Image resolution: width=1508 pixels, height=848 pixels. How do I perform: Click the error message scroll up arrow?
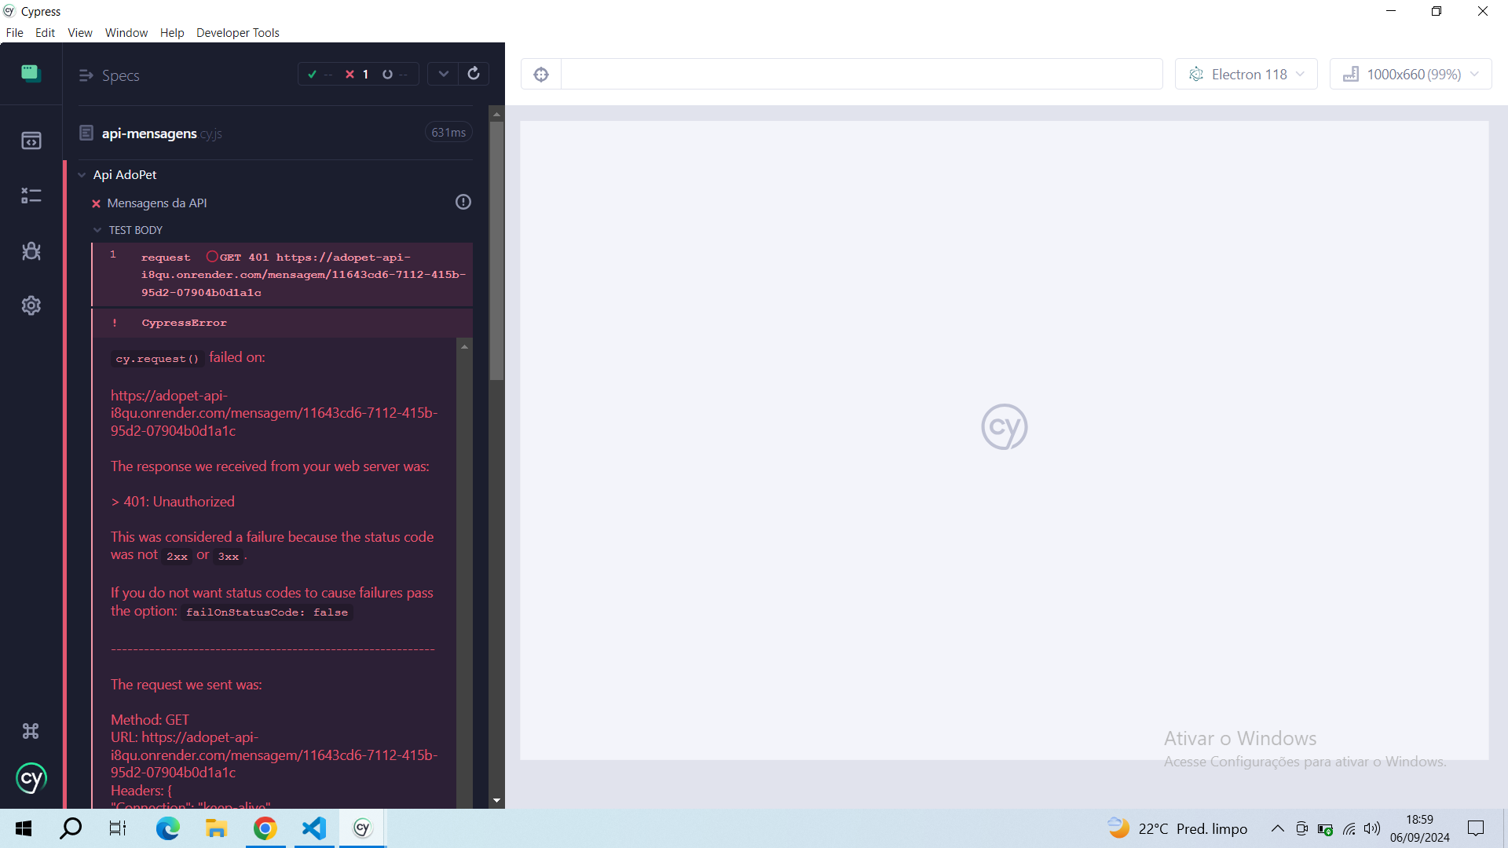click(464, 346)
